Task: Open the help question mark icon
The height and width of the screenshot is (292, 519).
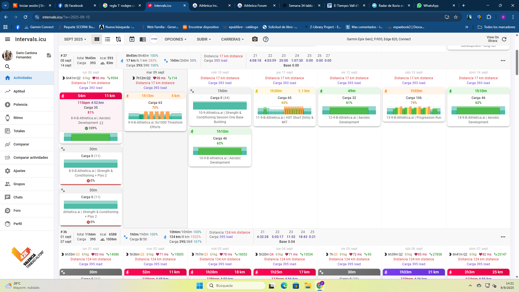Action: tap(266, 39)
